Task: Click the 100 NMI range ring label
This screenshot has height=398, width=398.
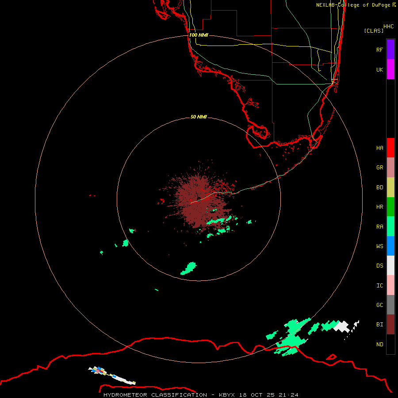Action: point(199,35)
